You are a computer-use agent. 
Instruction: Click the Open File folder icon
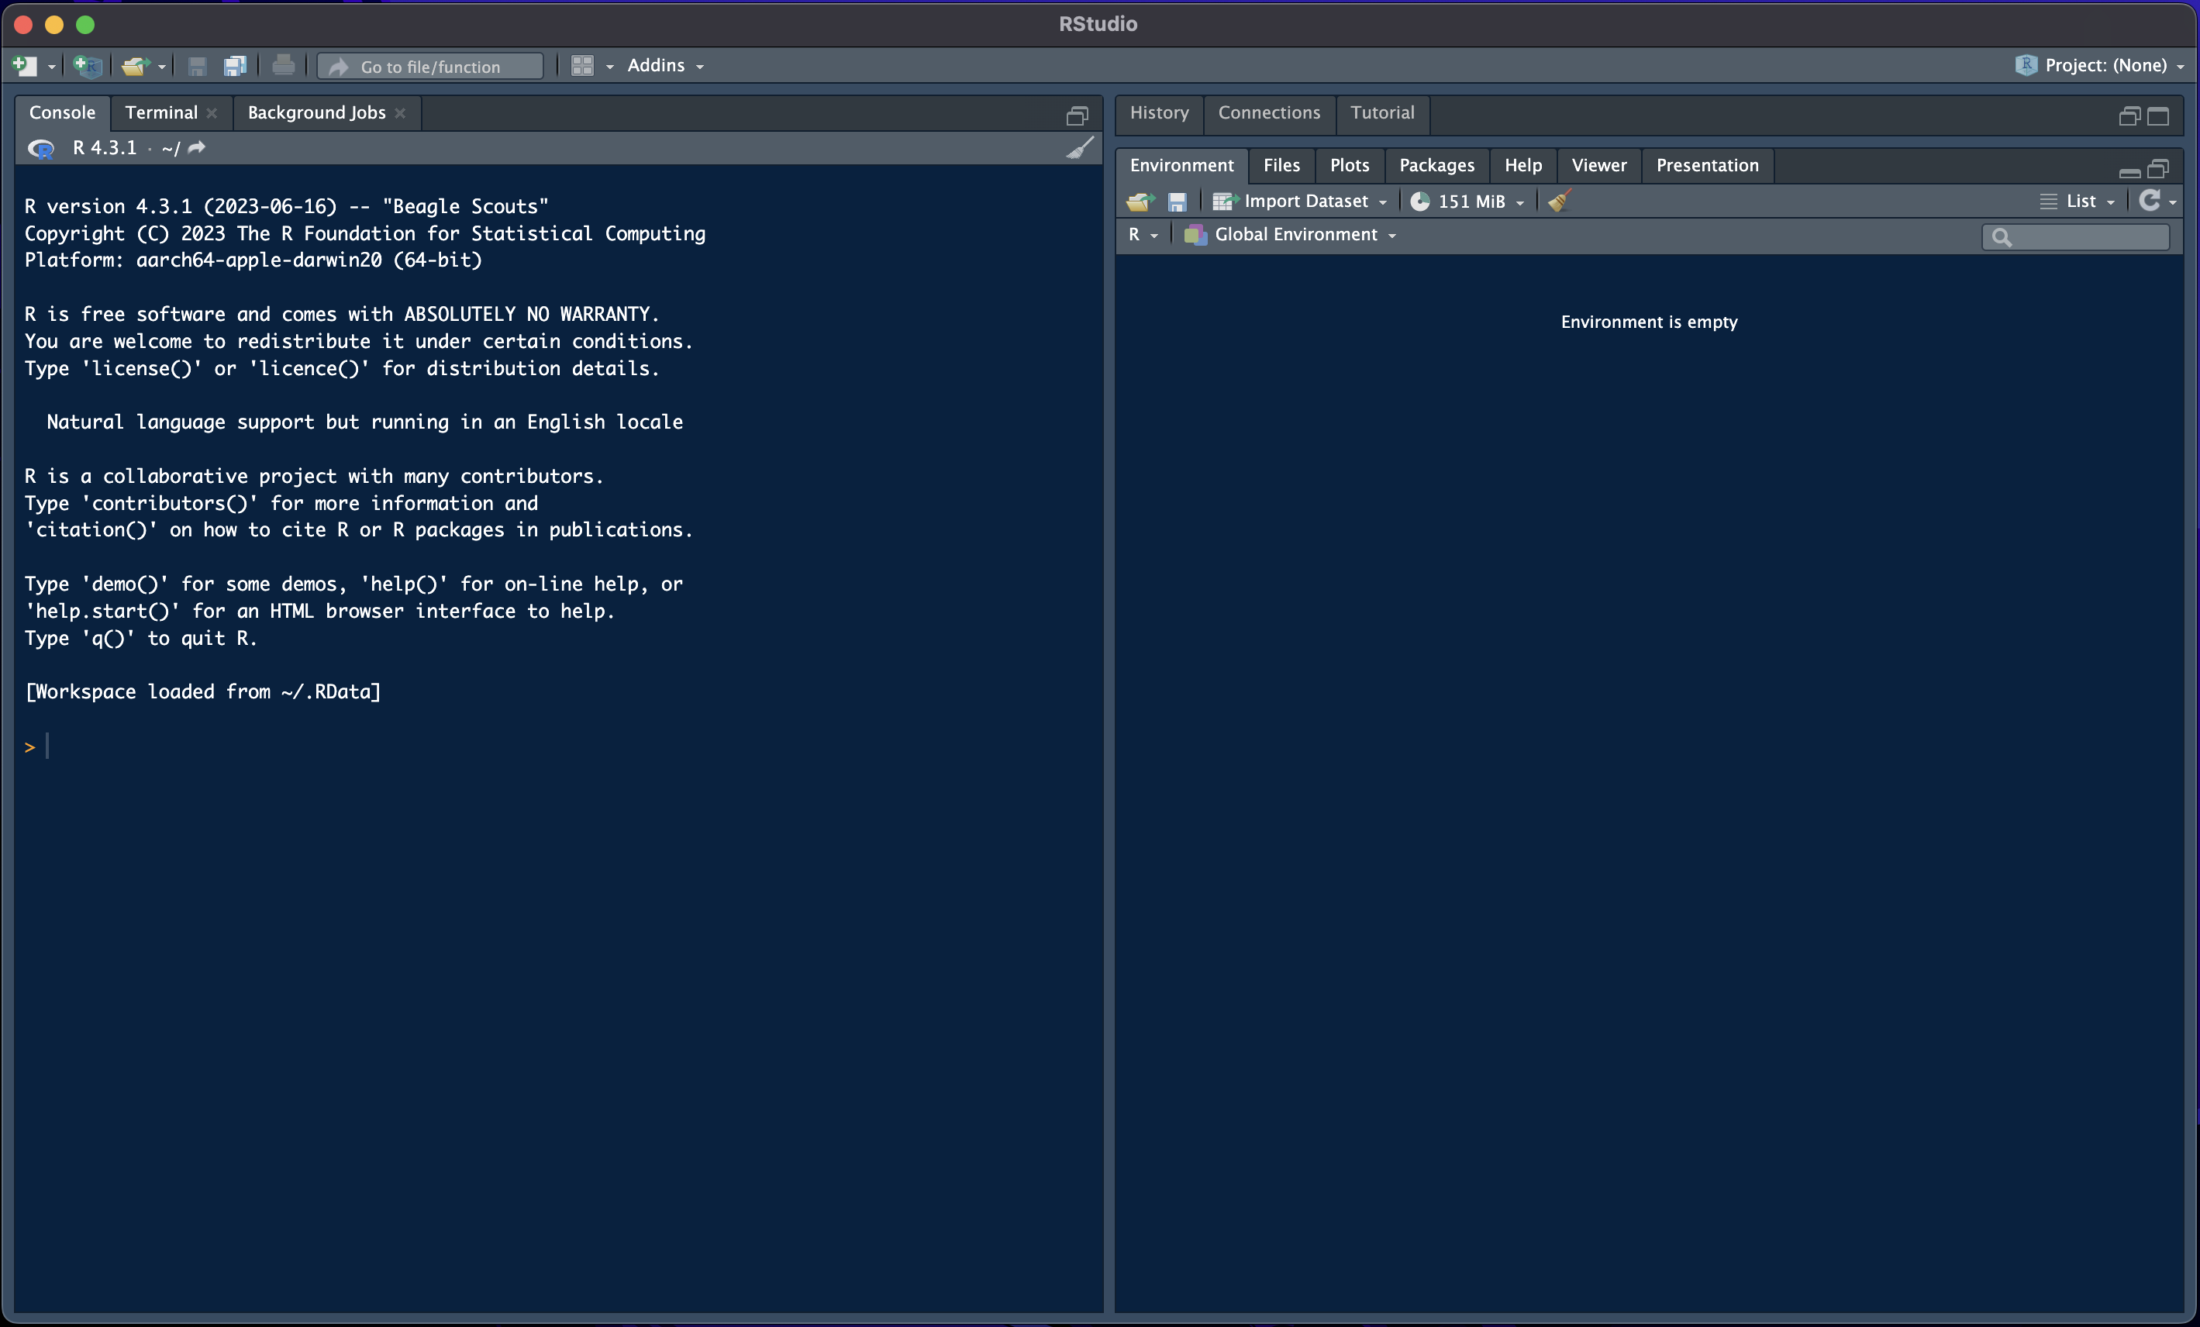pyautogui.click(x=134, y=65)
